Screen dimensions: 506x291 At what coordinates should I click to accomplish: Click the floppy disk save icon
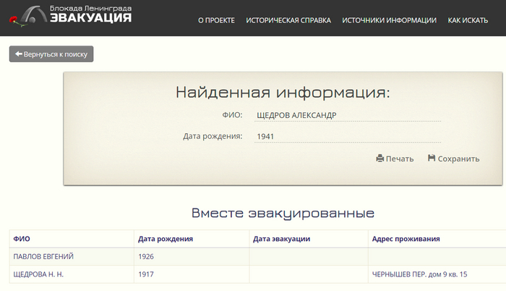[432, 158]
